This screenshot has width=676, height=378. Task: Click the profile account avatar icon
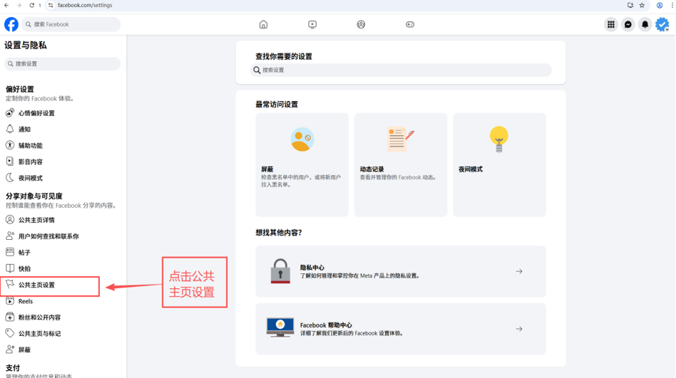(662, 24)
